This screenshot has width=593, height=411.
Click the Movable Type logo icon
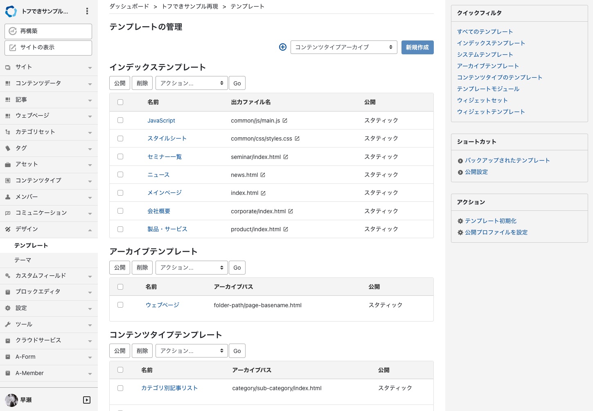click(x=11, y=11)
